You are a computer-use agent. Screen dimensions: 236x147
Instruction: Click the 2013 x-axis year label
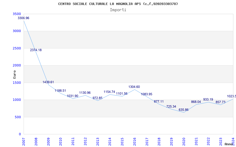[98, 142]
